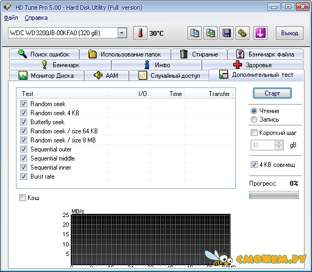
Task: Switch to the Стирание tab
Action: coord(199,54)
